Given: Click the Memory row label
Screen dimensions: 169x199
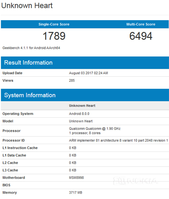Looking at the screenshot, I should coord(10,193).
